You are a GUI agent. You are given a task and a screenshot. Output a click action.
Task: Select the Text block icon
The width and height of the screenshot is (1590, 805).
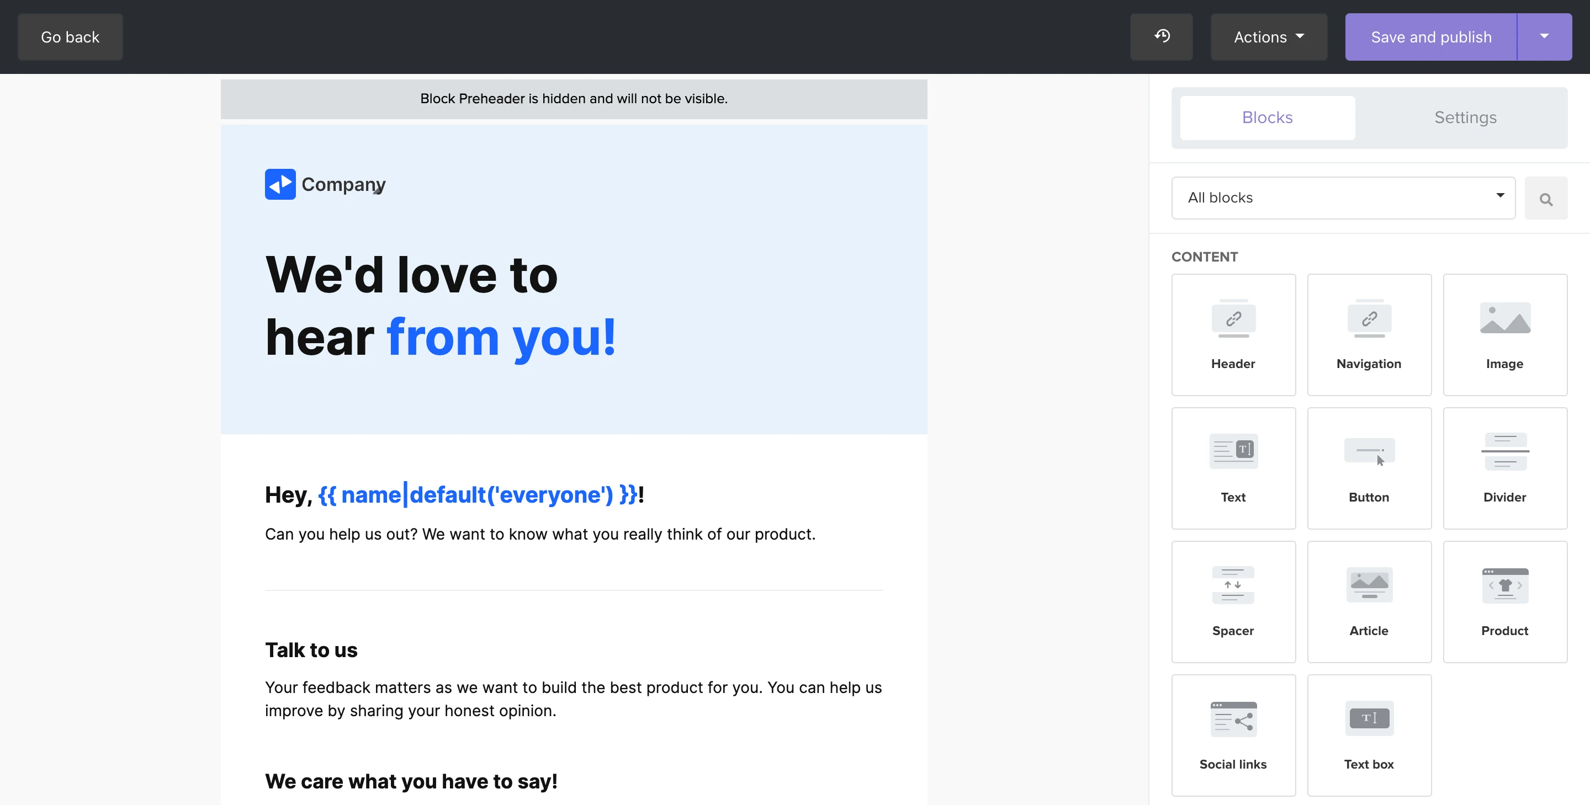(1233, 451)
